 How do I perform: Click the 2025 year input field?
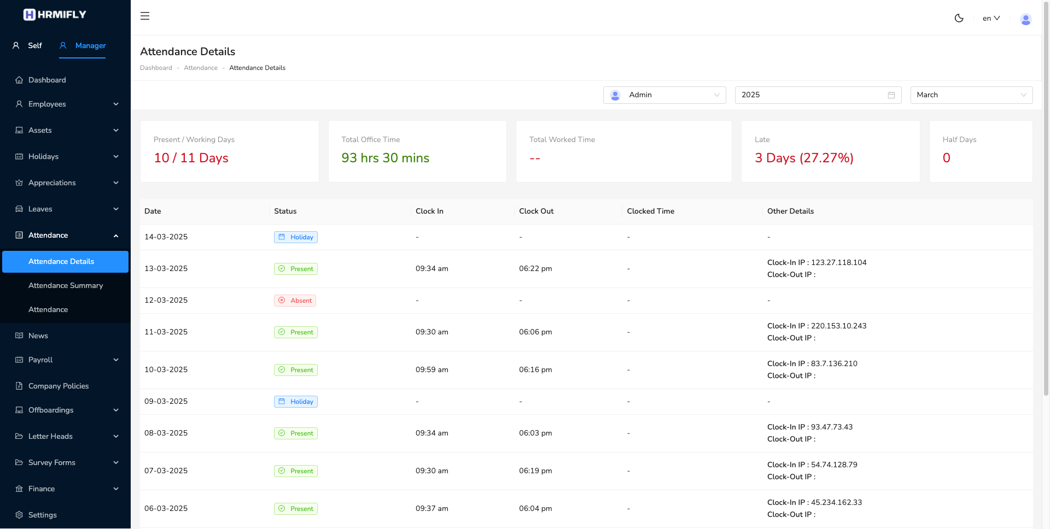(818, 95)
